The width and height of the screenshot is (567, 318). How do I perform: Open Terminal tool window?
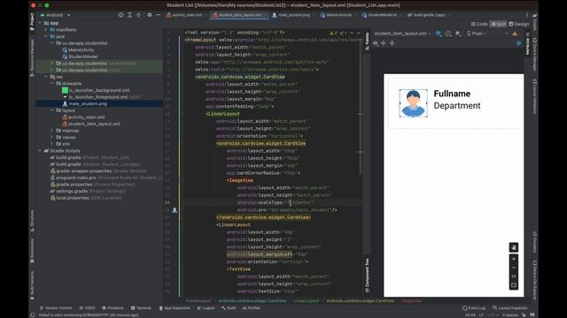[141, 308]
